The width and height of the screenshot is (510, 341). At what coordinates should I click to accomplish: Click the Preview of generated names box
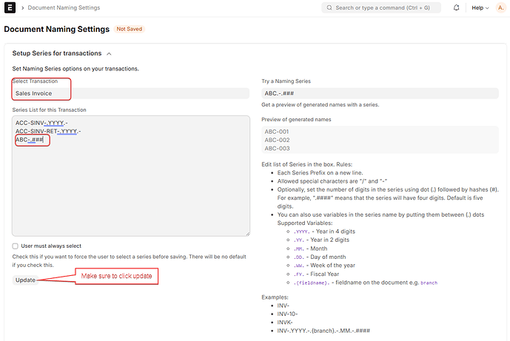380,140
